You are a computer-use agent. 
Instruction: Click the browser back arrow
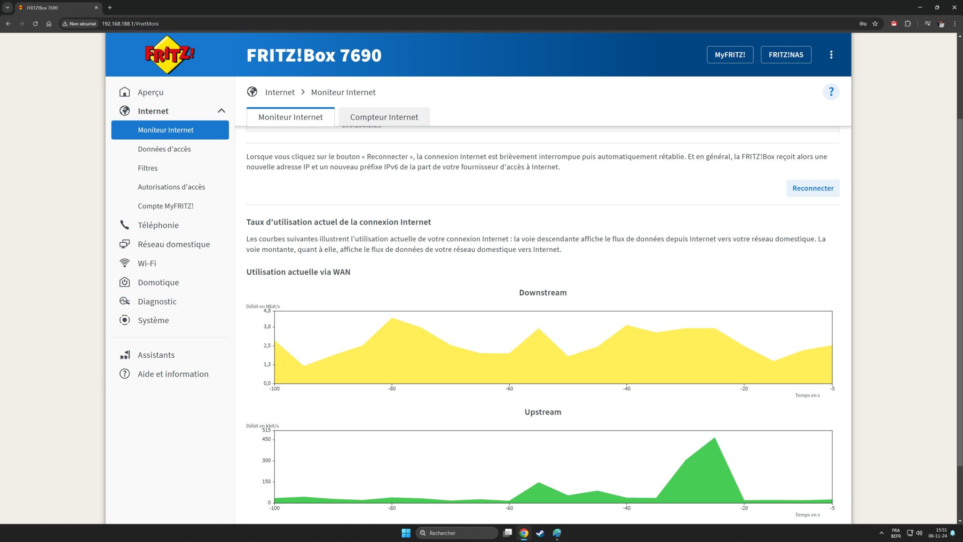[x=8, y=24]
